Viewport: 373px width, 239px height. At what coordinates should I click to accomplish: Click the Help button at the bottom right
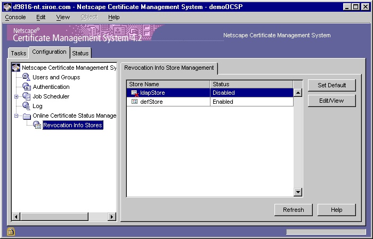pyautogui.click(x=336, y=210)
